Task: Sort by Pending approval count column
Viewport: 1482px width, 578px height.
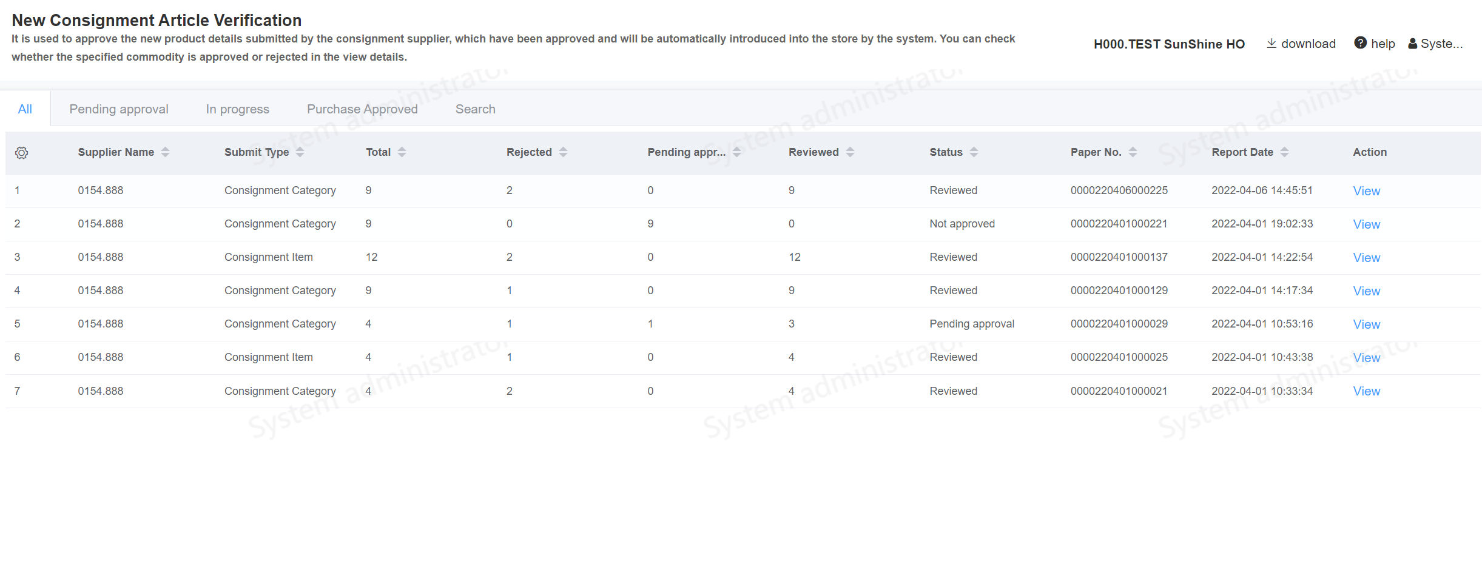Action: tap(736, 152)
